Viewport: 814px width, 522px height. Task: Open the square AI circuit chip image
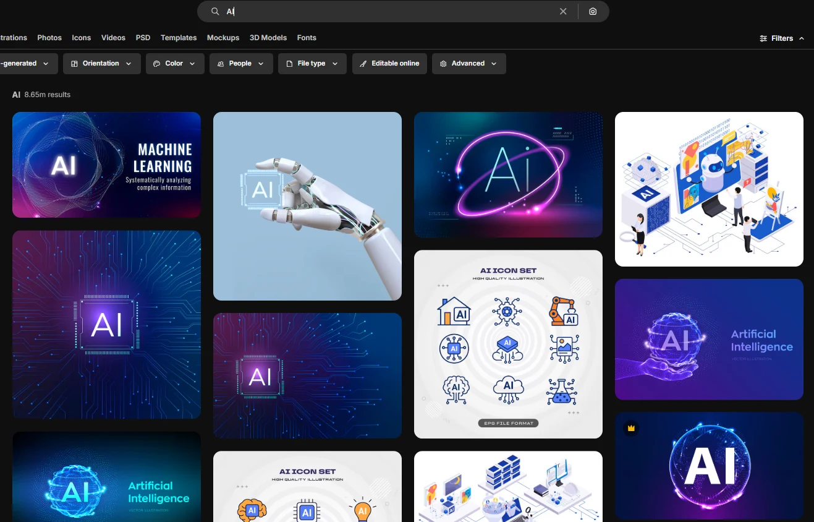(x=106, y=325)
